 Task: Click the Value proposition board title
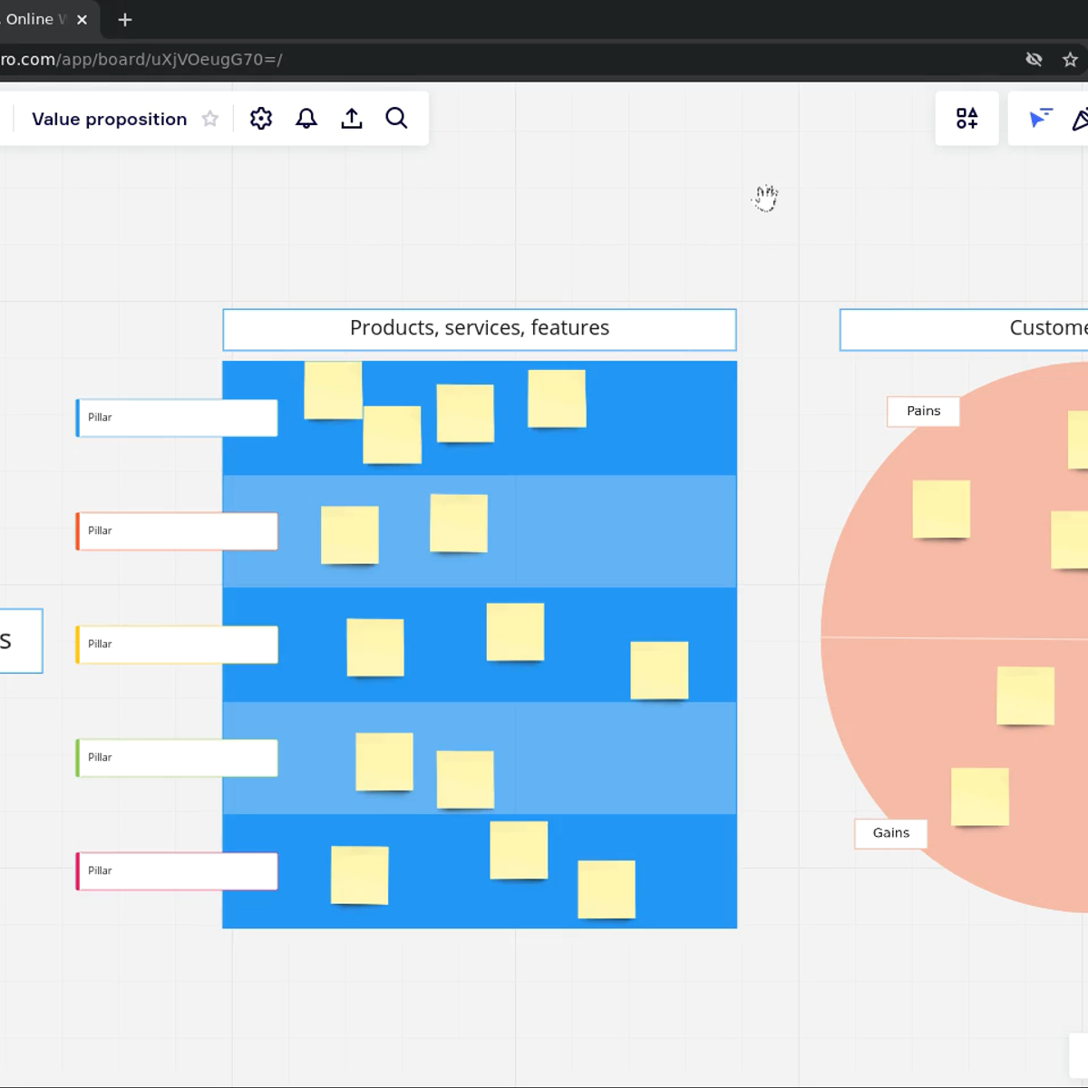(x=109, y=119)
